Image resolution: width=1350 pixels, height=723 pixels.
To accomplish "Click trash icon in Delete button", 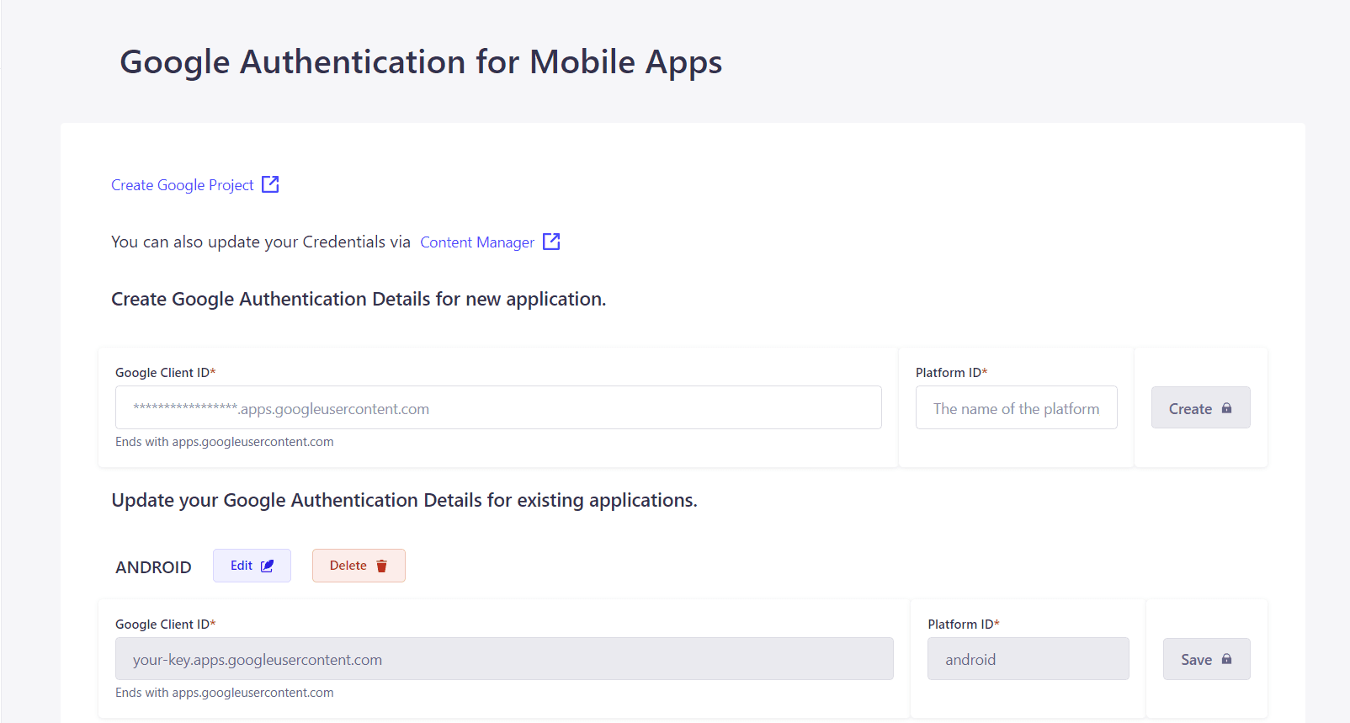I will tap(381, 566).
